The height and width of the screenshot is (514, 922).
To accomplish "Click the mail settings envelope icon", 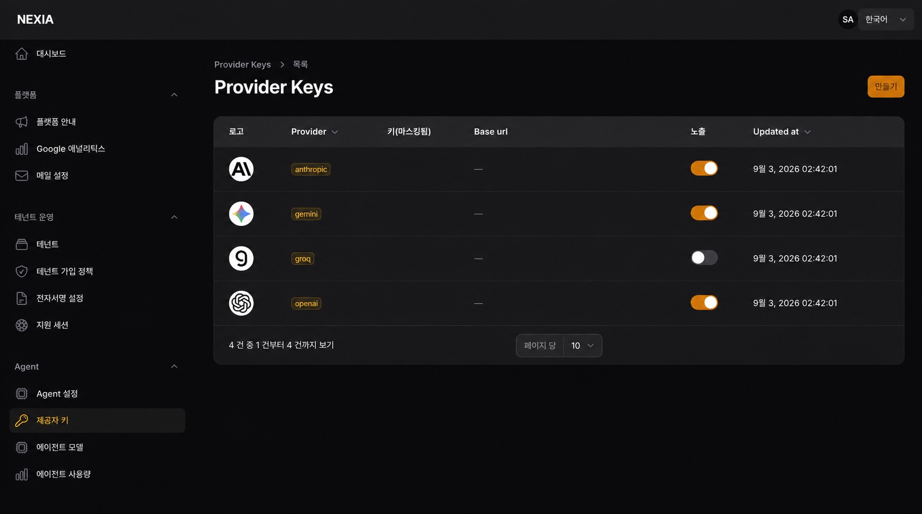I will pyautogui.click(x=21, y=176).
